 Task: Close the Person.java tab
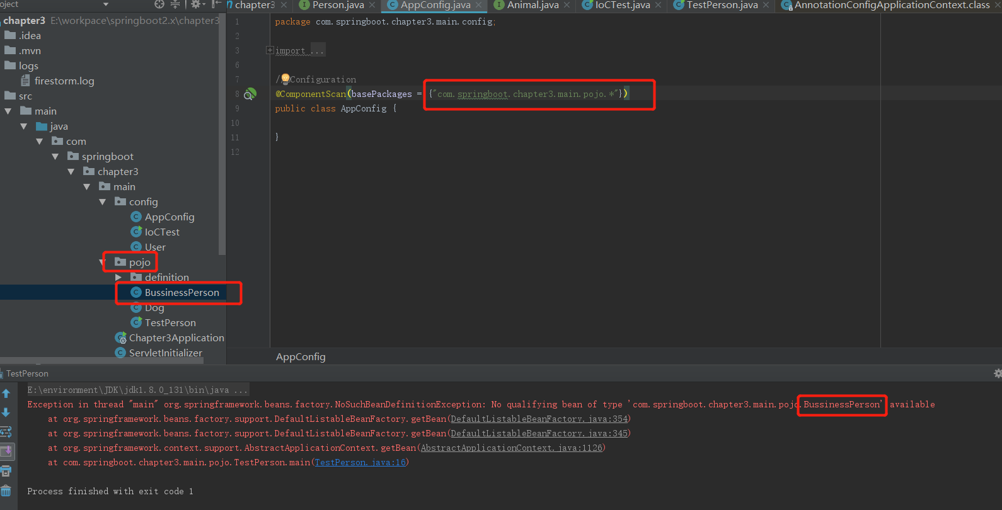pyautogui.click(x=372, y=5)
